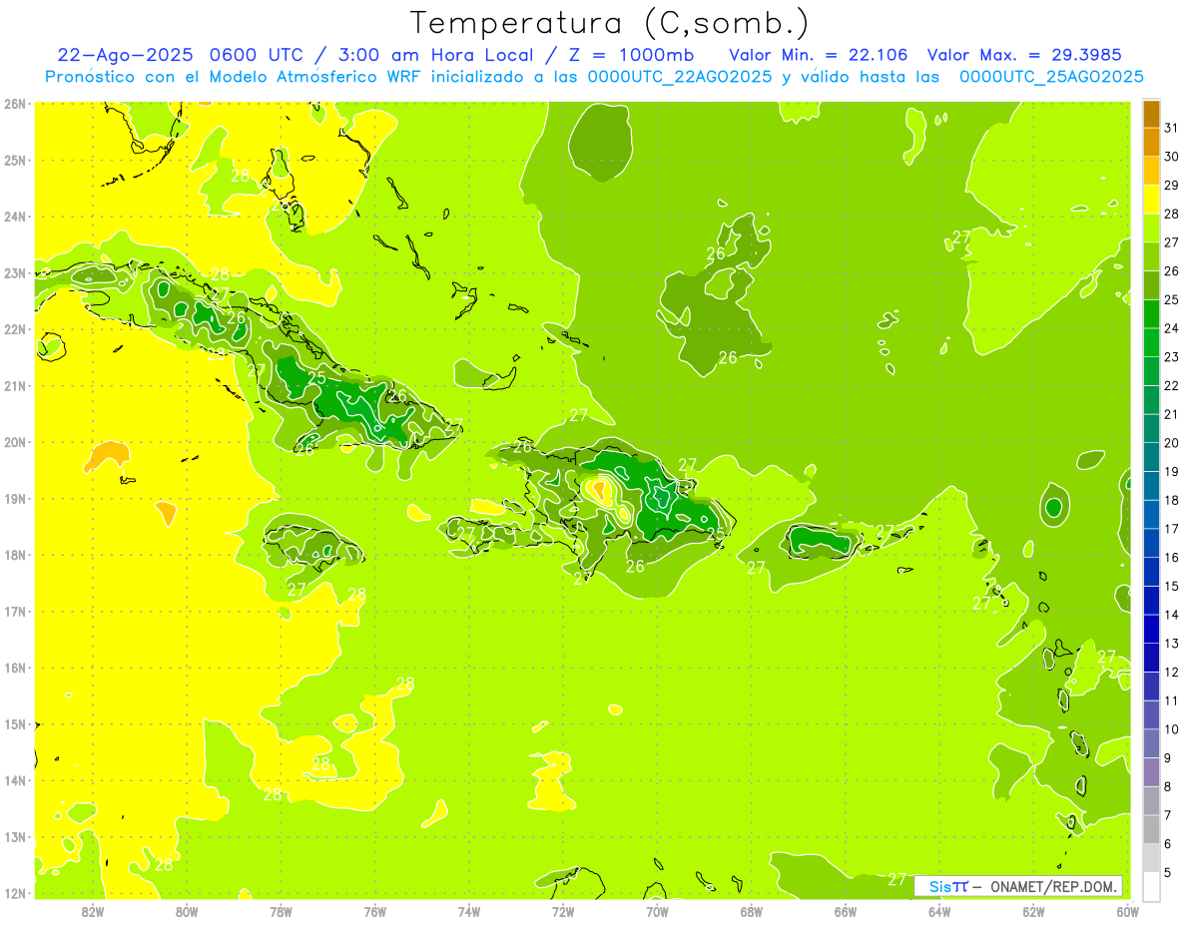Click the "16N" latitude axis label
Screen dimensions: 1198x925
15,668
